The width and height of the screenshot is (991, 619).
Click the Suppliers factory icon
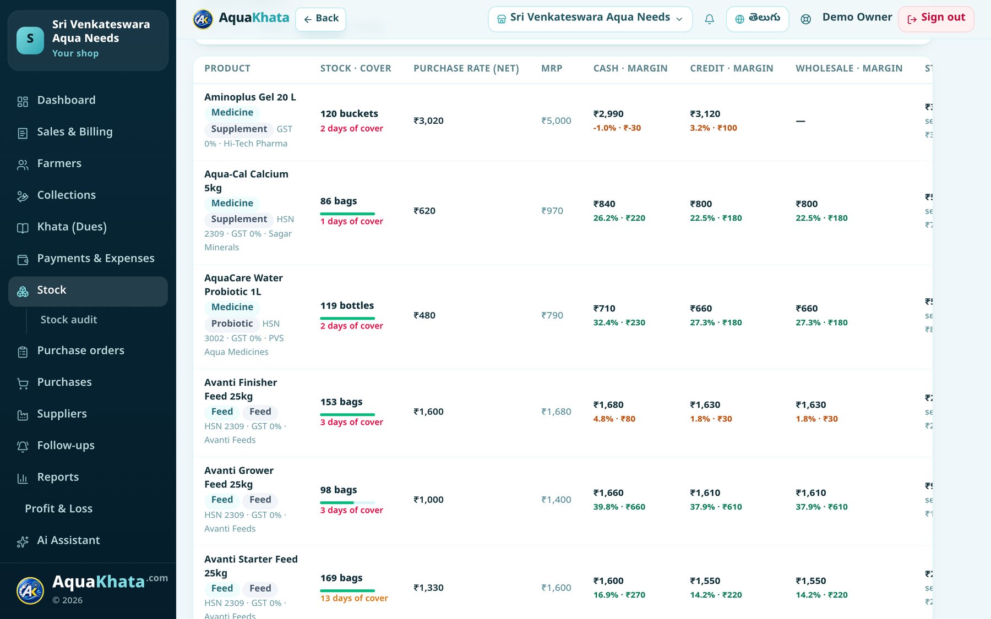[23, 415]
